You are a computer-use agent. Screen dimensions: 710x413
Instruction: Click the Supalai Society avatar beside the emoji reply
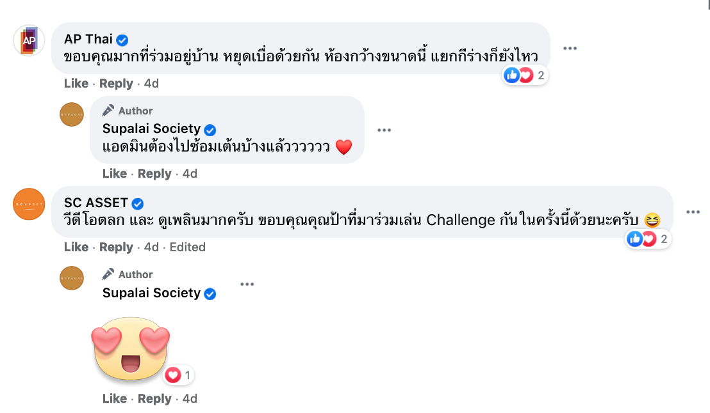72,278
